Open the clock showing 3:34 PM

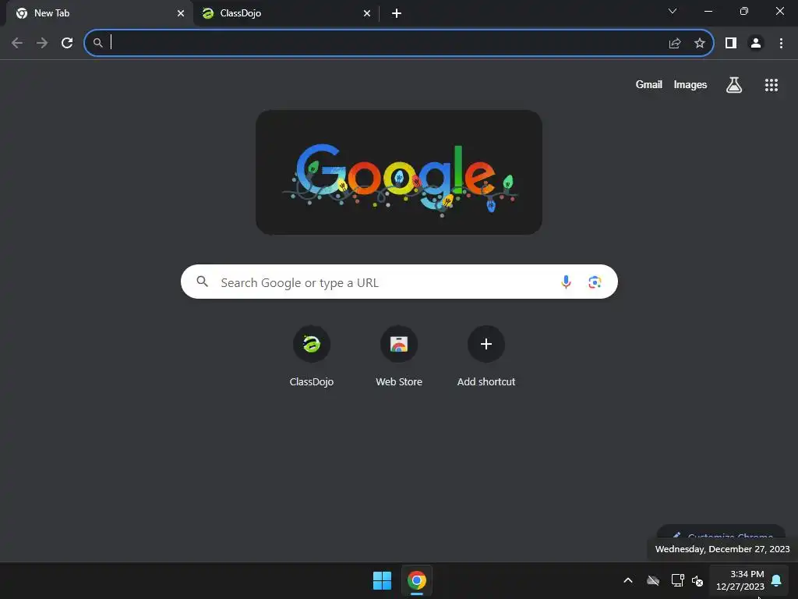pyautogui.click(x=740, y=580)
